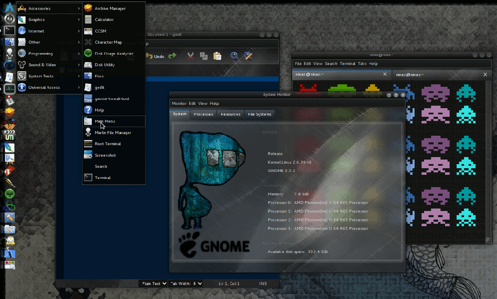Image resolution: width=497 pixels, height=299 pixels.
Task: Click the Find and Replace icon in gedit
Action: pos(248,56)
